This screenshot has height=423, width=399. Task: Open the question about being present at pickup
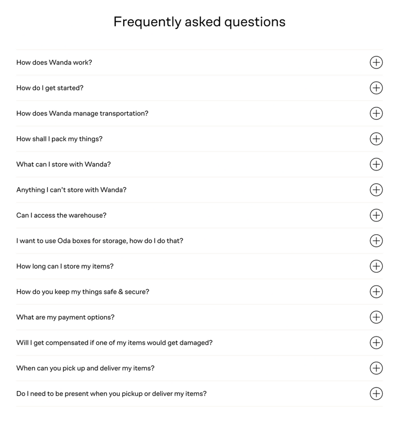tap(376, 394)
